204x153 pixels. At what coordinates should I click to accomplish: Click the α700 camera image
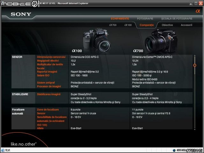tap(161, 41)
